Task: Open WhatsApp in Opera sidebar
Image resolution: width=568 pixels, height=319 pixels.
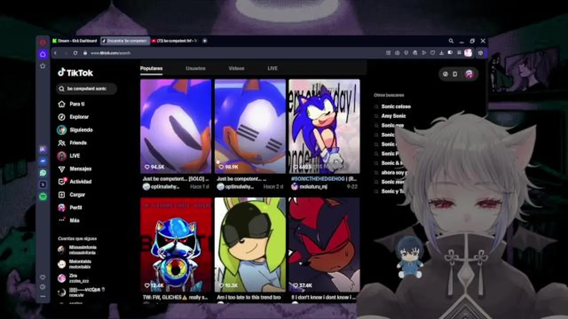Action: tap(43, 173)
